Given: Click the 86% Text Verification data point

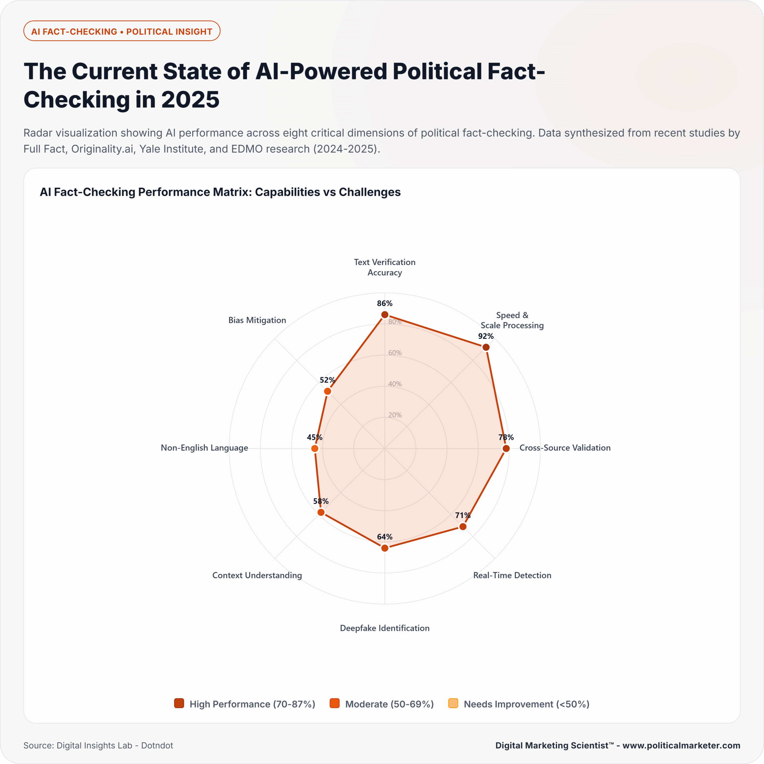Looking at the screenshot, I should tap(384, 315).
